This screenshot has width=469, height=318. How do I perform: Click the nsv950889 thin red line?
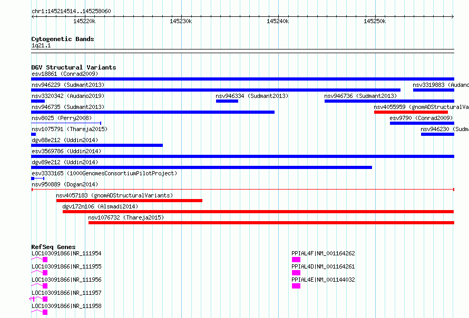[243, 190]
